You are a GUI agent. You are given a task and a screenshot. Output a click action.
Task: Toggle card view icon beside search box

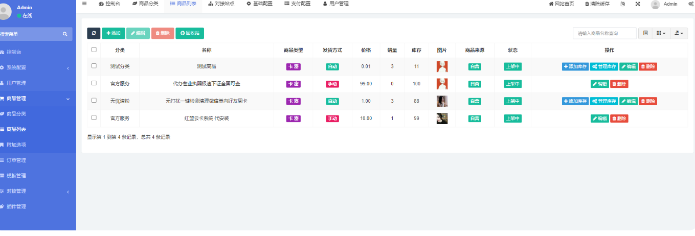tap(645, 33)
